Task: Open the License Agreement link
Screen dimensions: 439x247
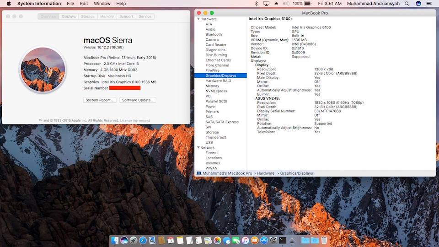Action: pyautogui.click(x=135, y=120)
